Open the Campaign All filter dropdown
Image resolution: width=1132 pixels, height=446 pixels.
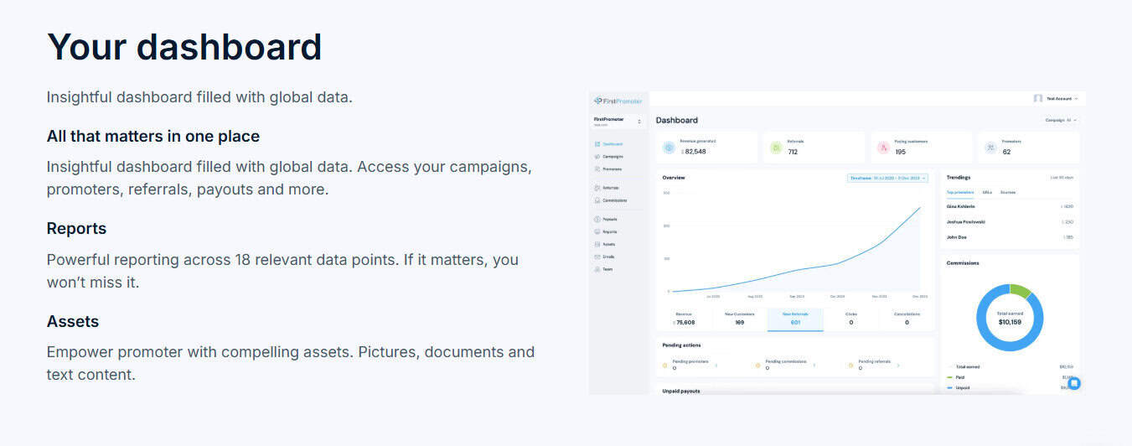[1061, 120]
